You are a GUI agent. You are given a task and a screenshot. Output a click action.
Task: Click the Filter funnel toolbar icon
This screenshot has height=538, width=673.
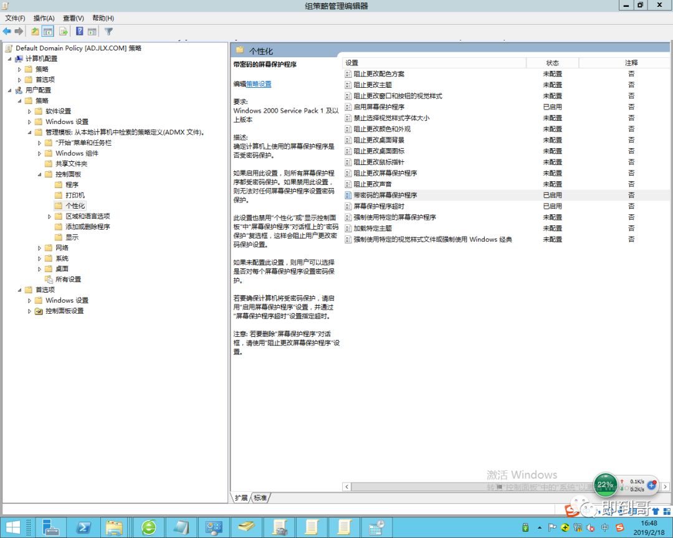coord(108,31)
